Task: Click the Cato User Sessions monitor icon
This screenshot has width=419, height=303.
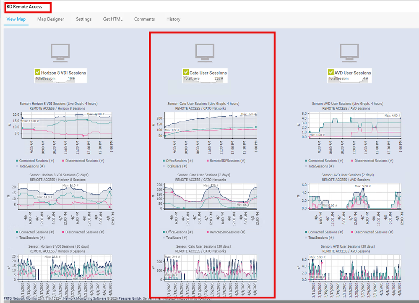Action: click(x=205, y=52)
